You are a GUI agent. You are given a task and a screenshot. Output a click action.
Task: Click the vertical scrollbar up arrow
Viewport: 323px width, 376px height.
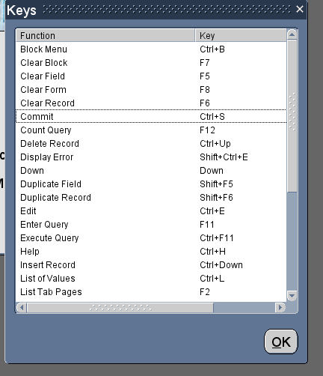click(292, 34)
